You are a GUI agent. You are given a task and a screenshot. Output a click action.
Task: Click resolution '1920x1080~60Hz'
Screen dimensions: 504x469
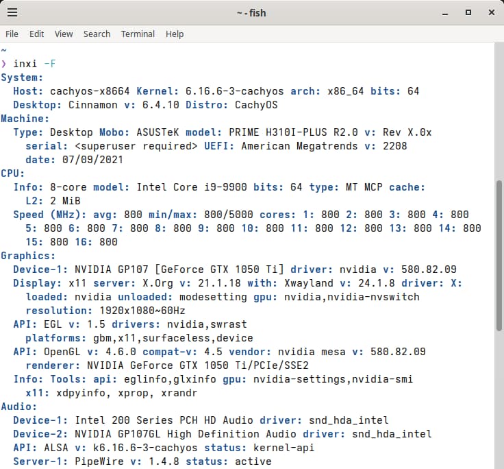[x=142, y=311]
